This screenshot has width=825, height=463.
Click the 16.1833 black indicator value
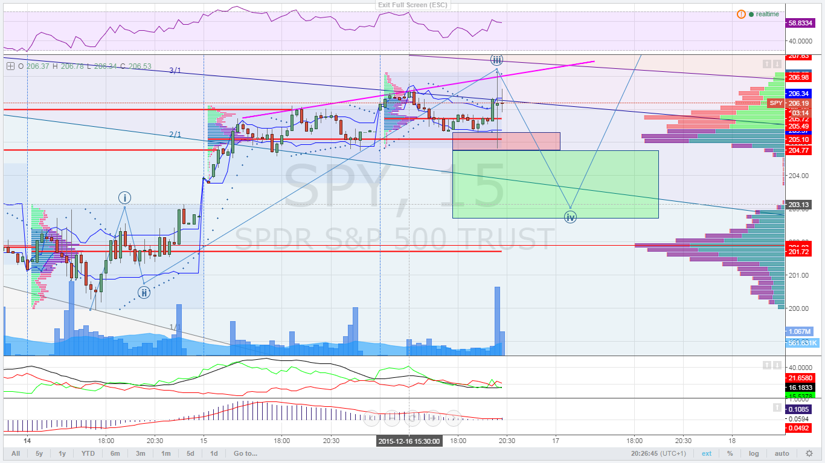click(800, 387)
